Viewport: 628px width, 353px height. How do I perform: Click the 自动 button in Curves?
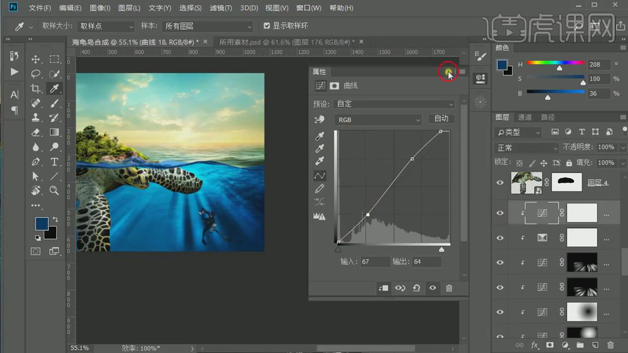(442, 119)
